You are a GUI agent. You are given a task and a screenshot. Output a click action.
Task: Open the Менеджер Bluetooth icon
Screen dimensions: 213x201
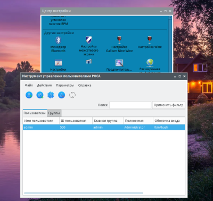coord(58,40)
